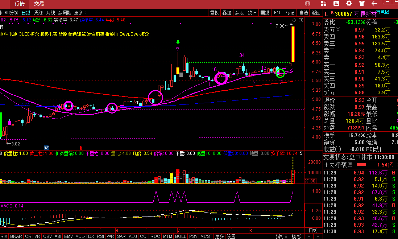The width and height of the screenshot is (398, 239).
Task: Switch indicator to VR
Action: [x=37, y=236]
